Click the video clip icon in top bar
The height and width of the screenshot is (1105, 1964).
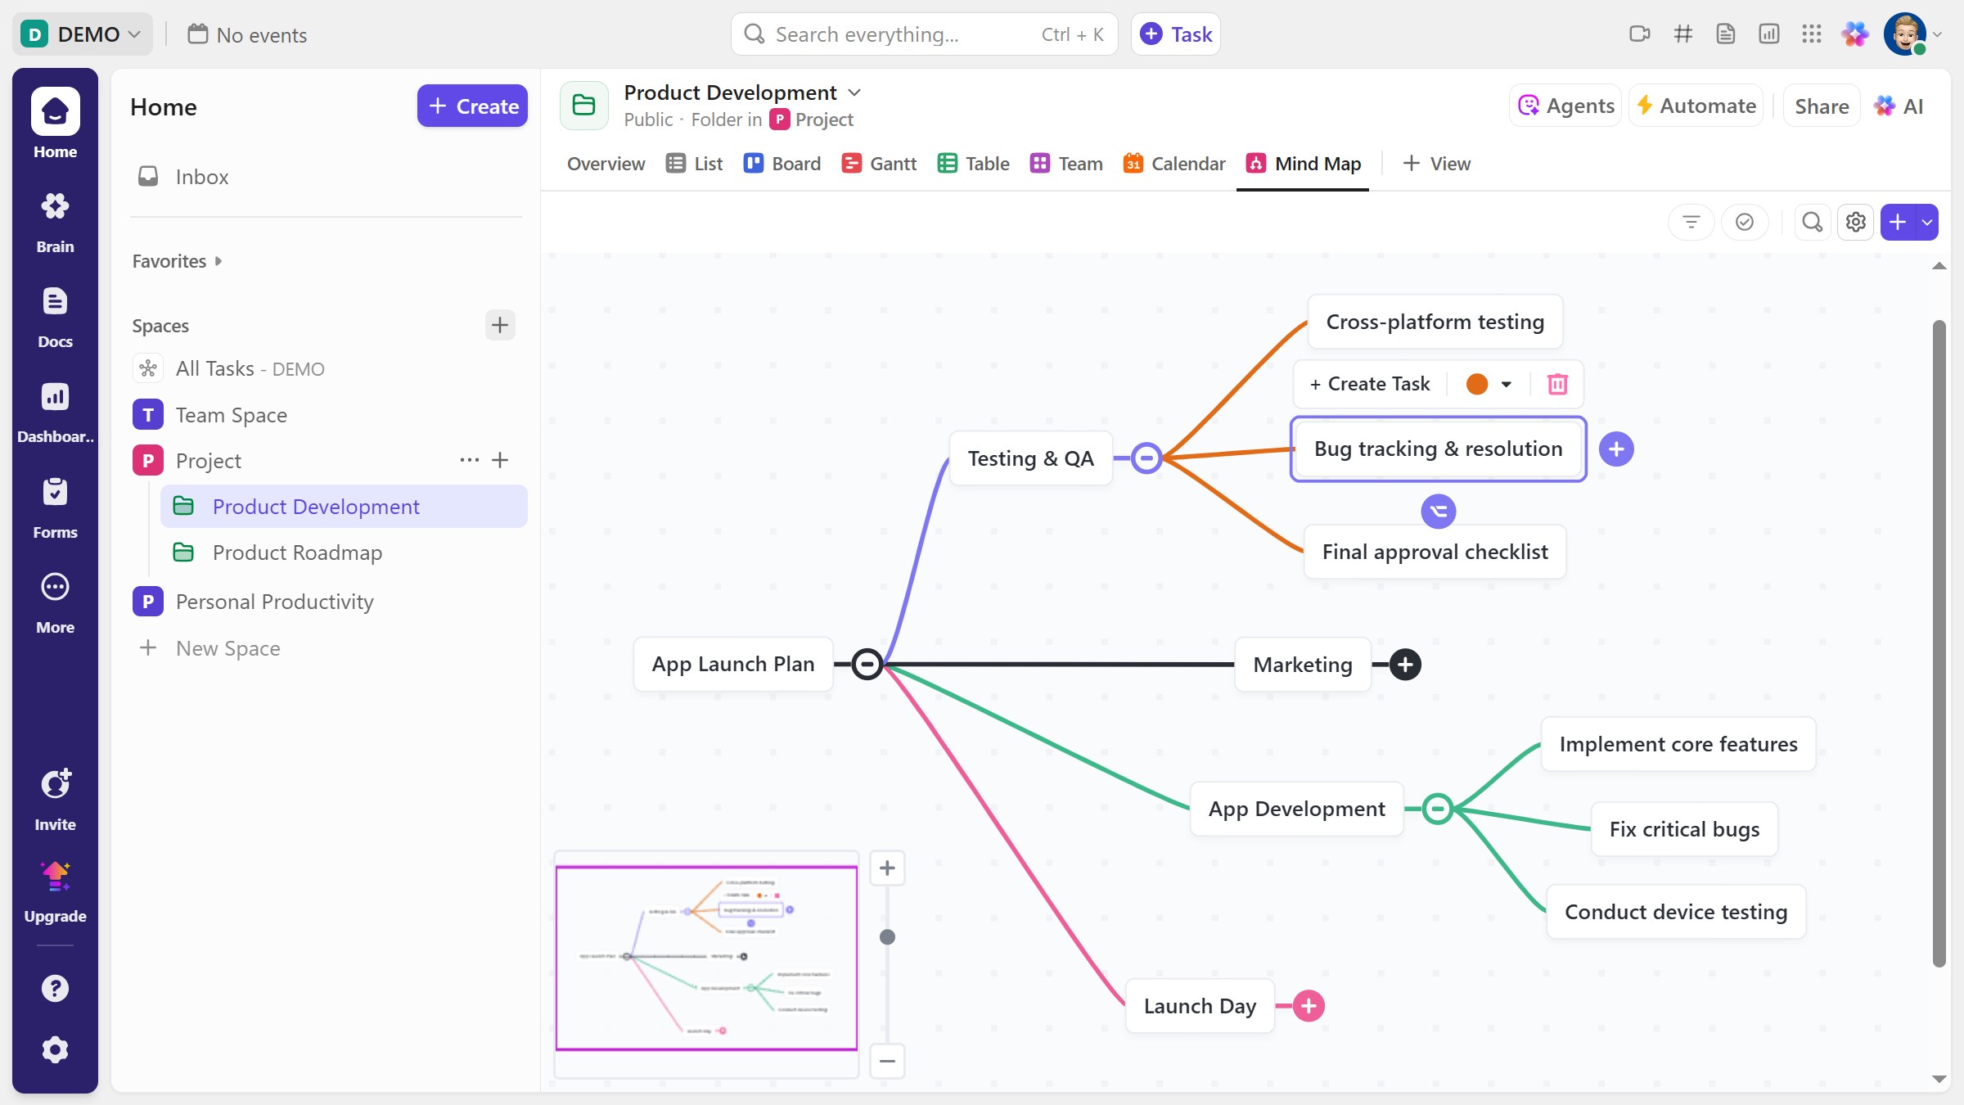(1639, 34)
